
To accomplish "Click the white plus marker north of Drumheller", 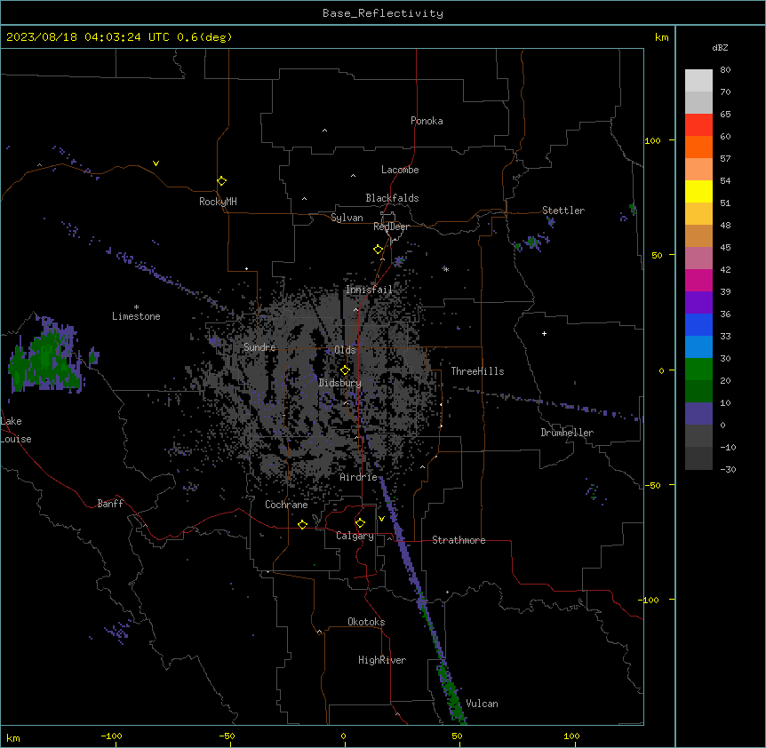I will (544, 333).
